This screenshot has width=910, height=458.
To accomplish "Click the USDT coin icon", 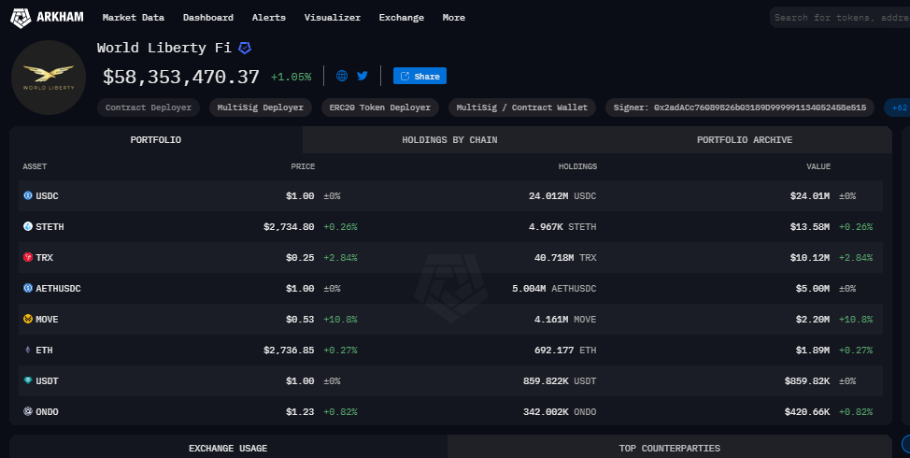I will (x=28, y=380).
